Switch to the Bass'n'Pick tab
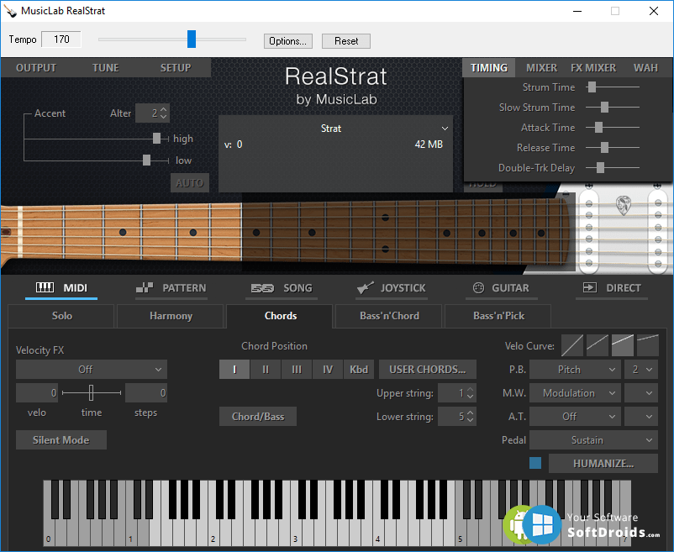674x552 pixels. click(498, 316)
